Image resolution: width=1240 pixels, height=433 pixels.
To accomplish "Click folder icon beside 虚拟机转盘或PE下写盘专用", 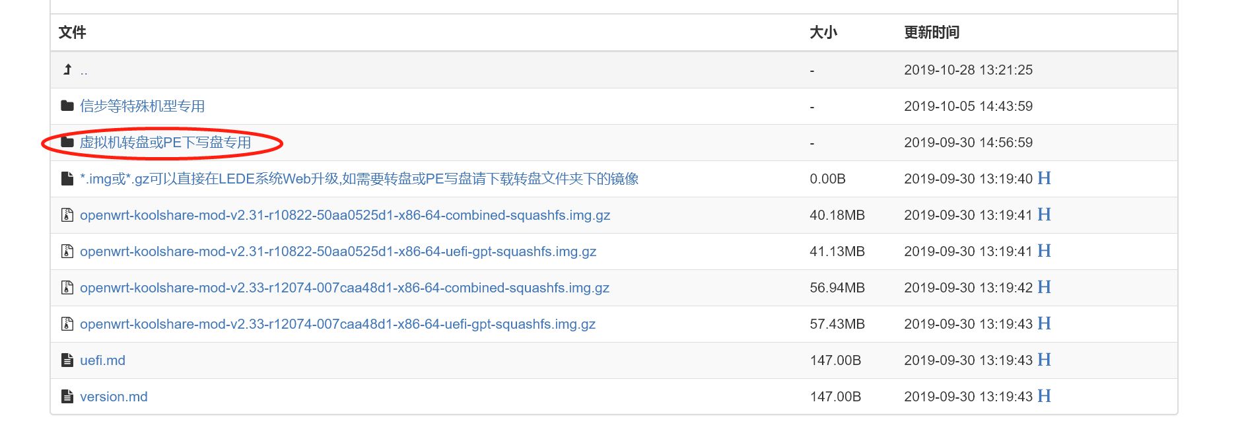I will pos(67,142).
